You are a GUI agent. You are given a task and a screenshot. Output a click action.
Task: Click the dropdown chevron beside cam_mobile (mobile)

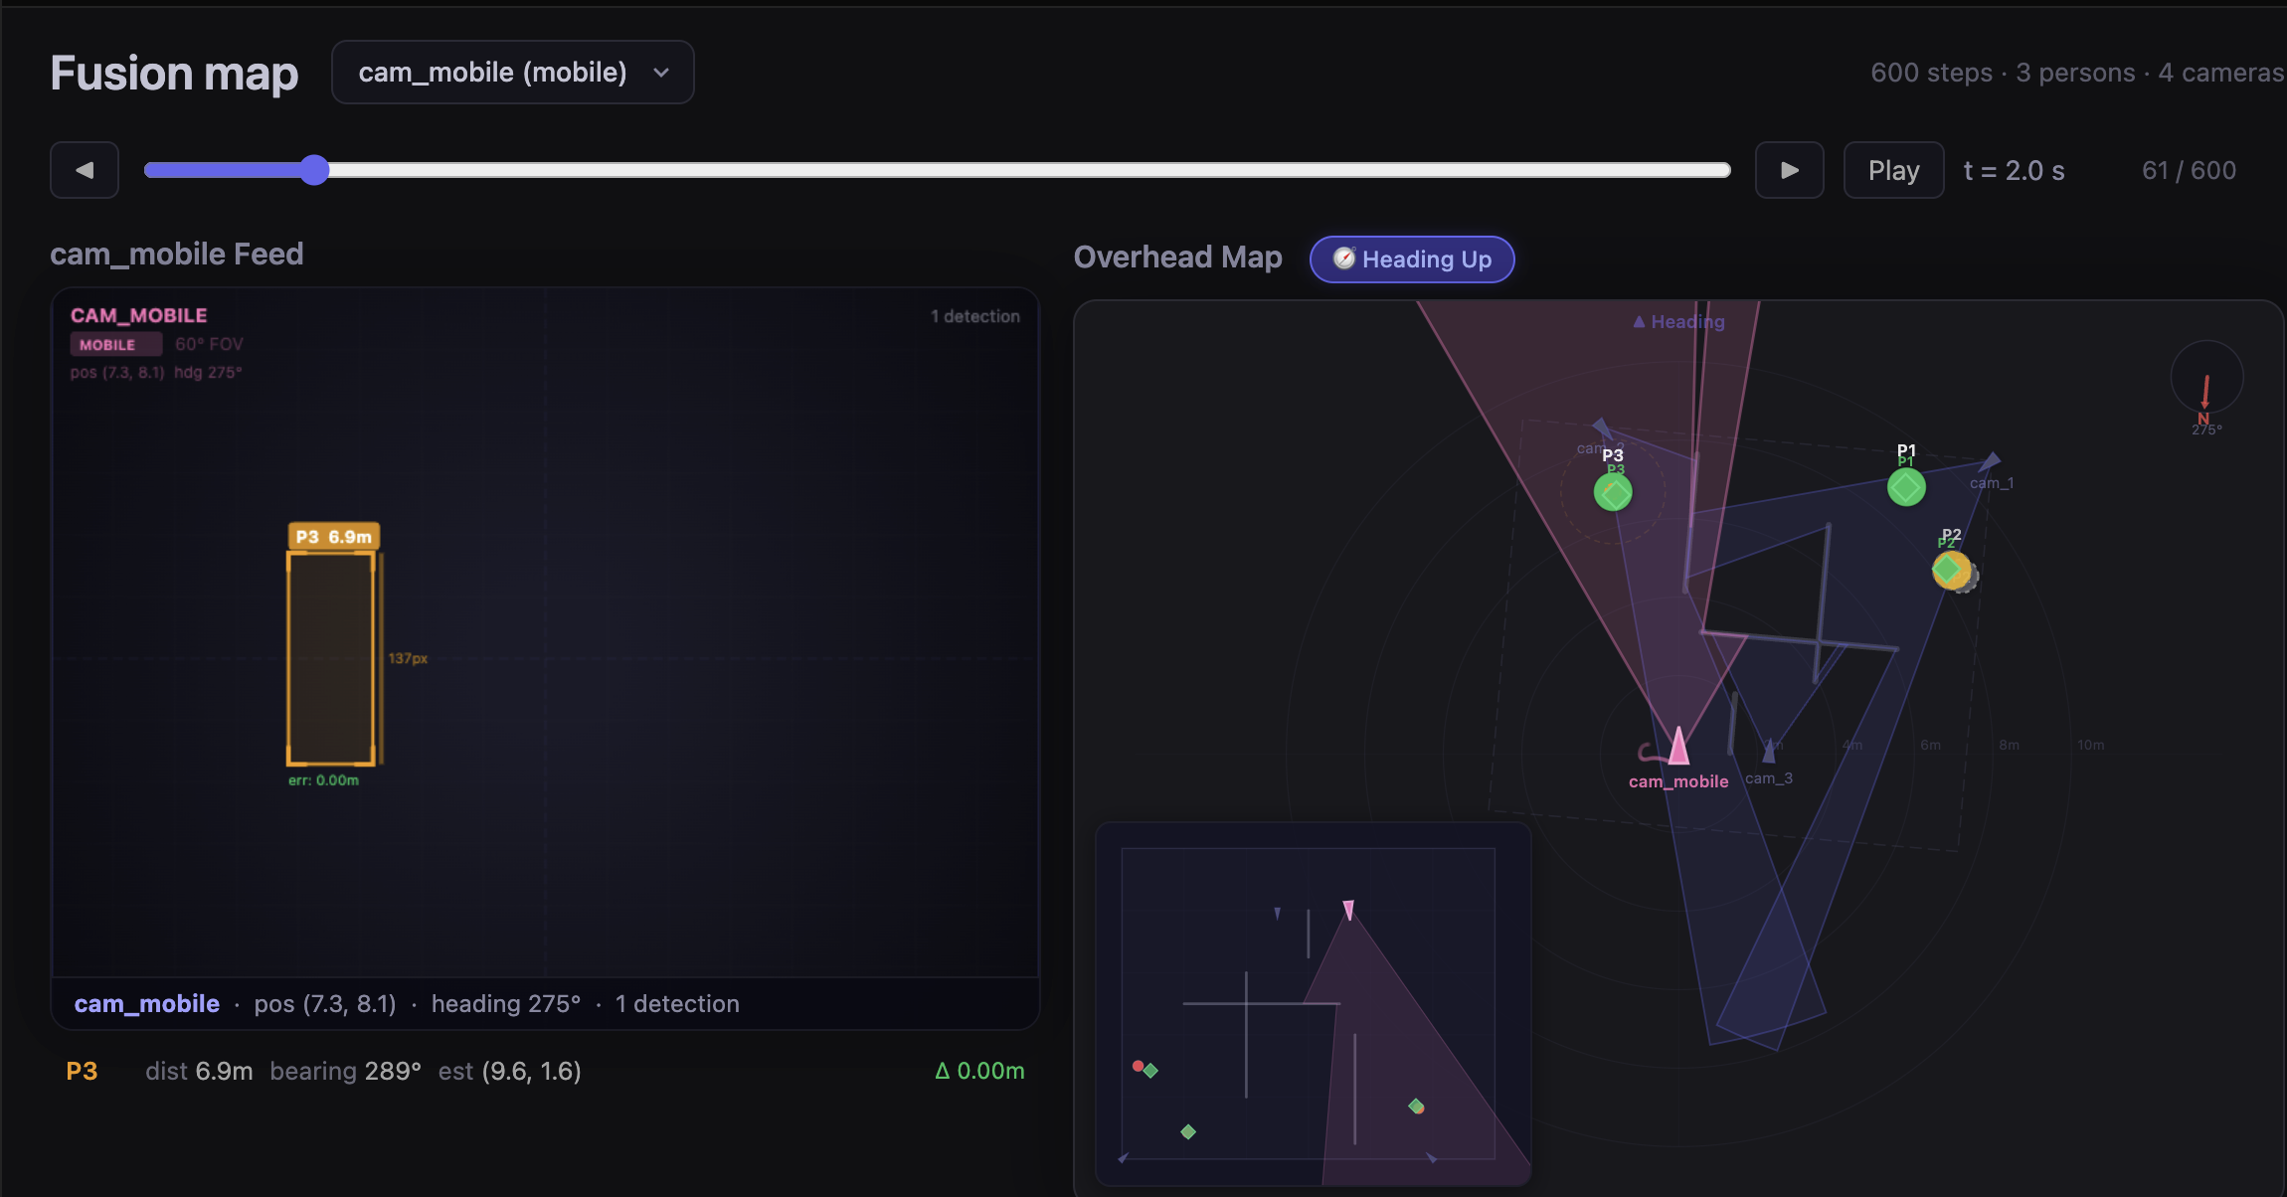661,73
